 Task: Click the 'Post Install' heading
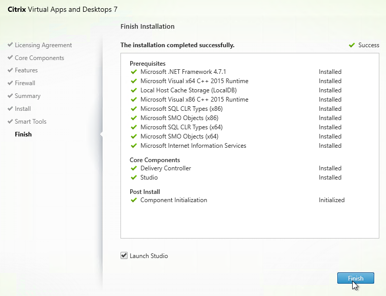(x=145, y=191)
